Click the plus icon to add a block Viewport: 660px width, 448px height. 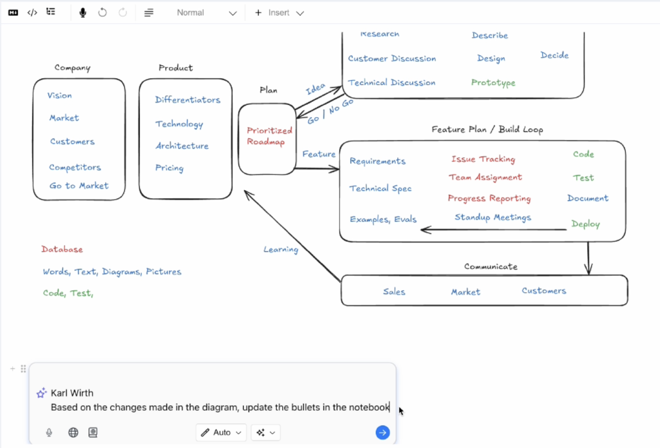click(13, 369)
